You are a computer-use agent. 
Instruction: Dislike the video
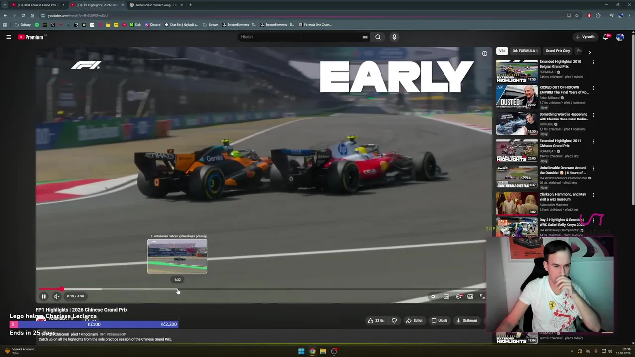click(x=394, y=321)
